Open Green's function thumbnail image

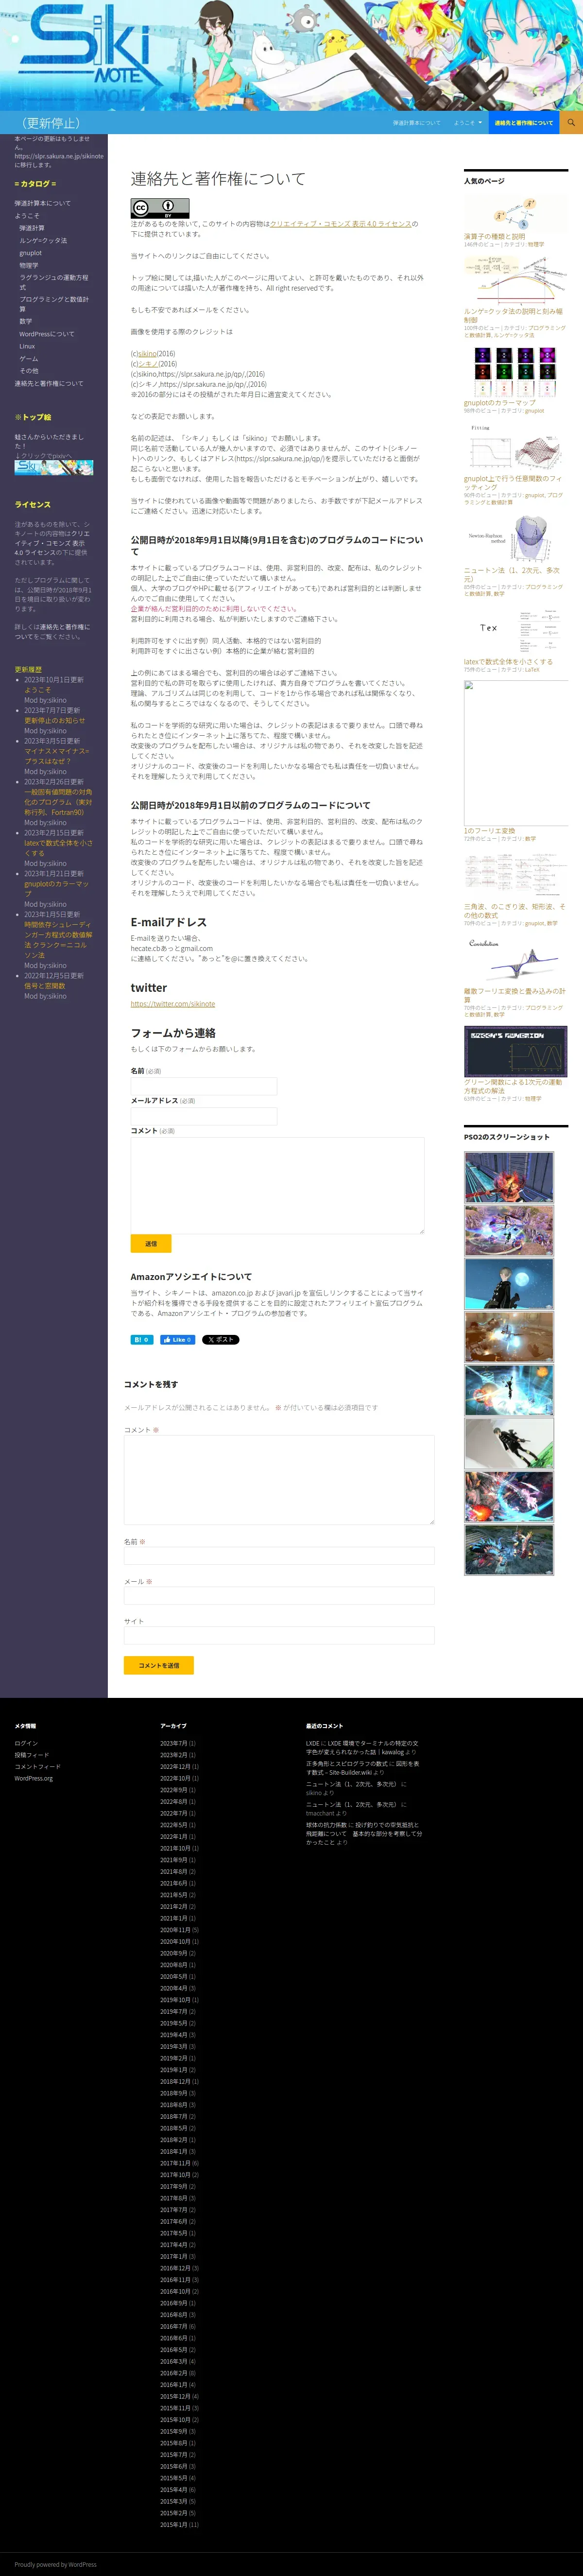pos(516,1051)
